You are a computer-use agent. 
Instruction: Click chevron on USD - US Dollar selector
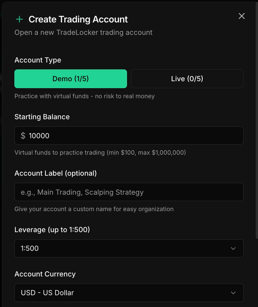[233, 293]
